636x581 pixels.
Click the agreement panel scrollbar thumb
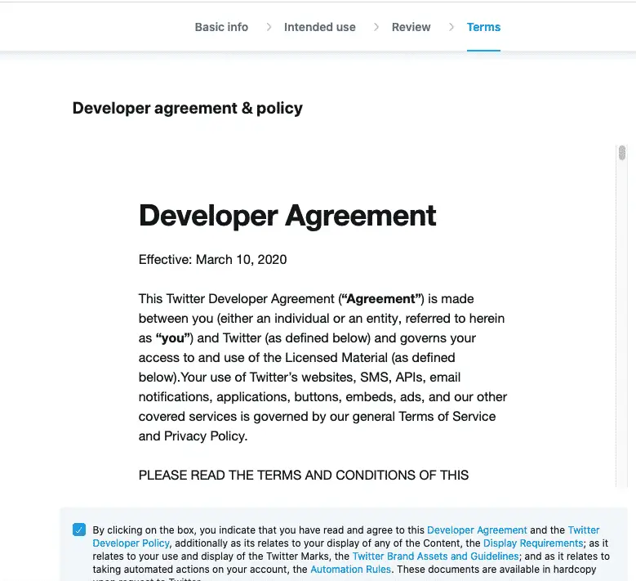tap(622, 153)
